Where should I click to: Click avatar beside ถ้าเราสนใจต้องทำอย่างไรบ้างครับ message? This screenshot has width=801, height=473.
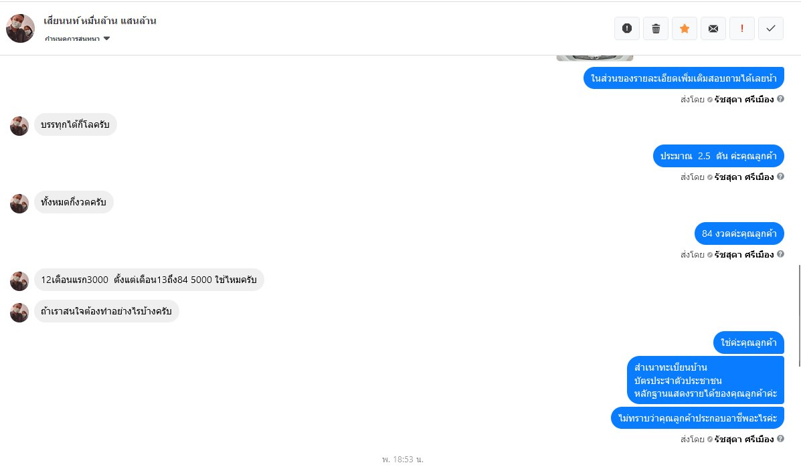[19, 312]
